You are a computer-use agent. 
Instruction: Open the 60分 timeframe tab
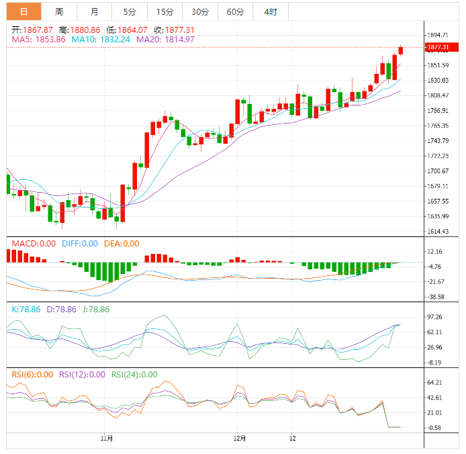click(236, 11)
